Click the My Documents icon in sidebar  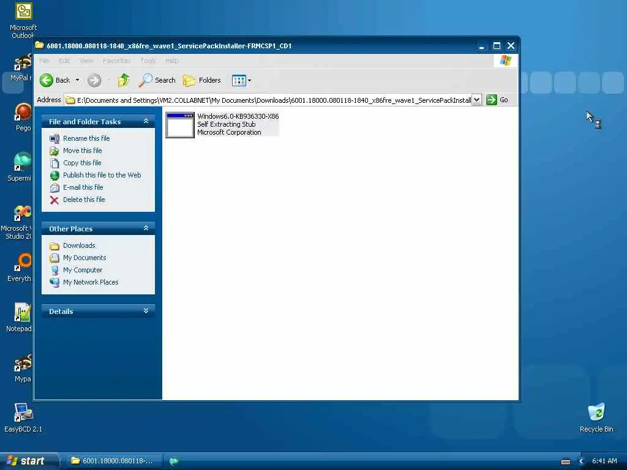(x=54, y=258)
